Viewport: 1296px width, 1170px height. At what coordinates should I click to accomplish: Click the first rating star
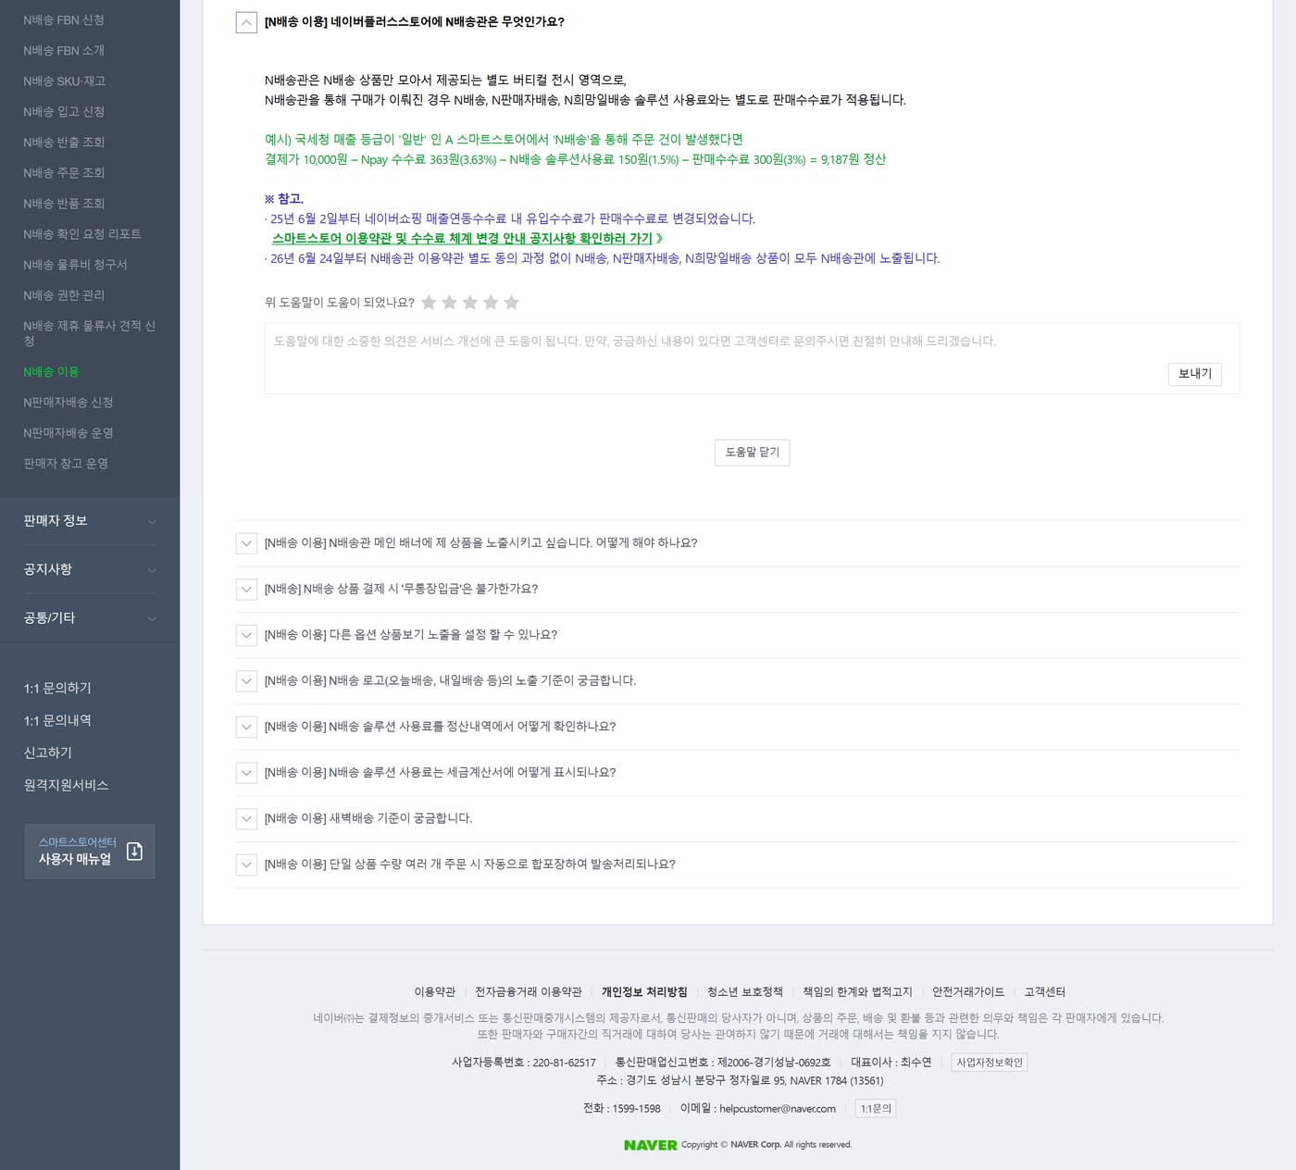coord(429,303)
